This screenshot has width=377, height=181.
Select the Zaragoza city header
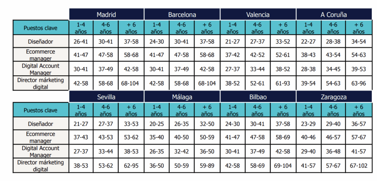pyautogui.click(x=334, y=98)
